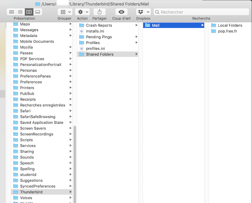
Task: Open the Action gear menu
Action: (x=82, y=12)
